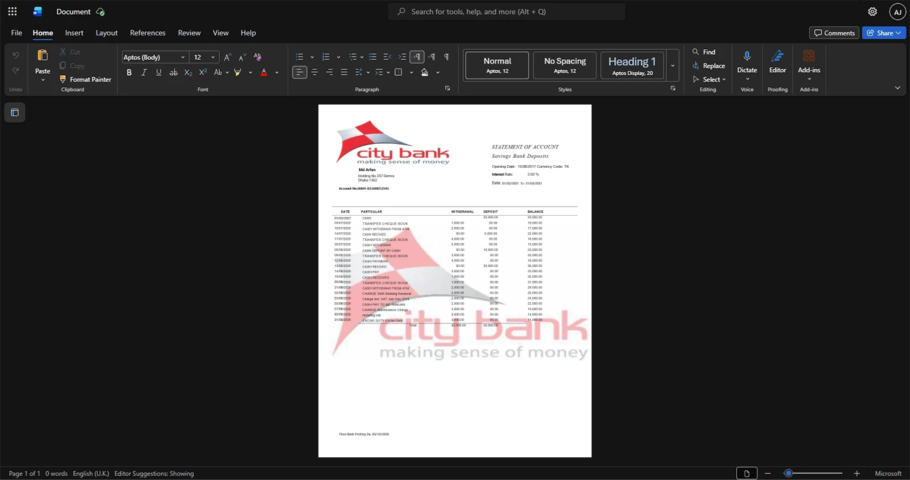Screen dimensions: 910x480
Task: Start Dictate voice input
Action: point(747,62)
